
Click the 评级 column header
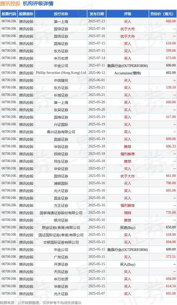(x=128, y=14)
